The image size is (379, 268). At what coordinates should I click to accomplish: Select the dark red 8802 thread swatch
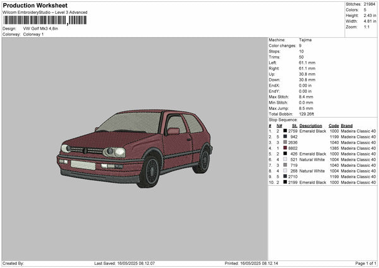(x=286, y=148)
